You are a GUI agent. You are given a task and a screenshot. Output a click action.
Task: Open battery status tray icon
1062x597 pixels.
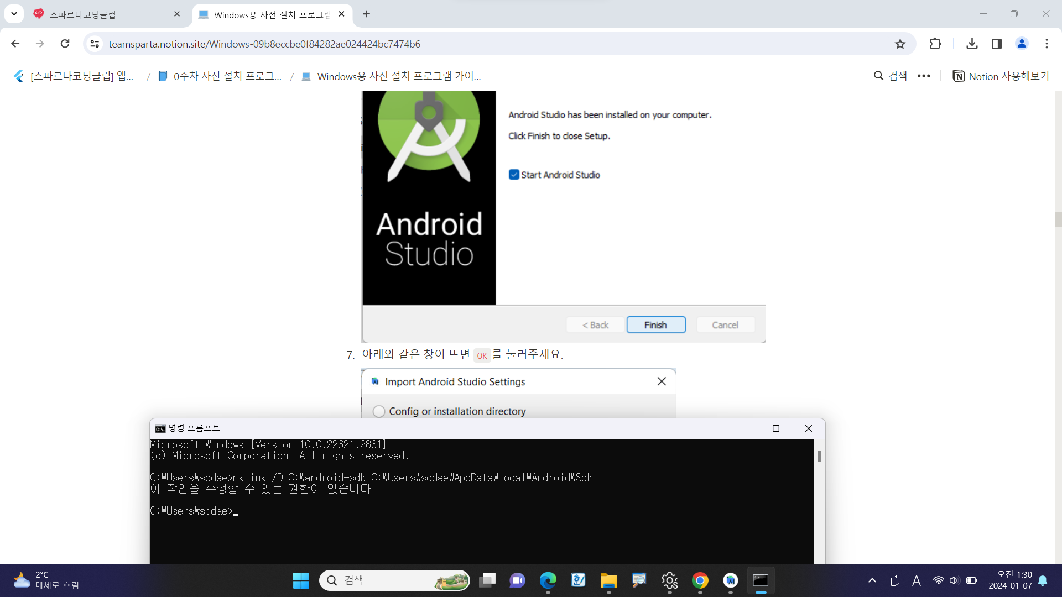(x=971, y=580)
